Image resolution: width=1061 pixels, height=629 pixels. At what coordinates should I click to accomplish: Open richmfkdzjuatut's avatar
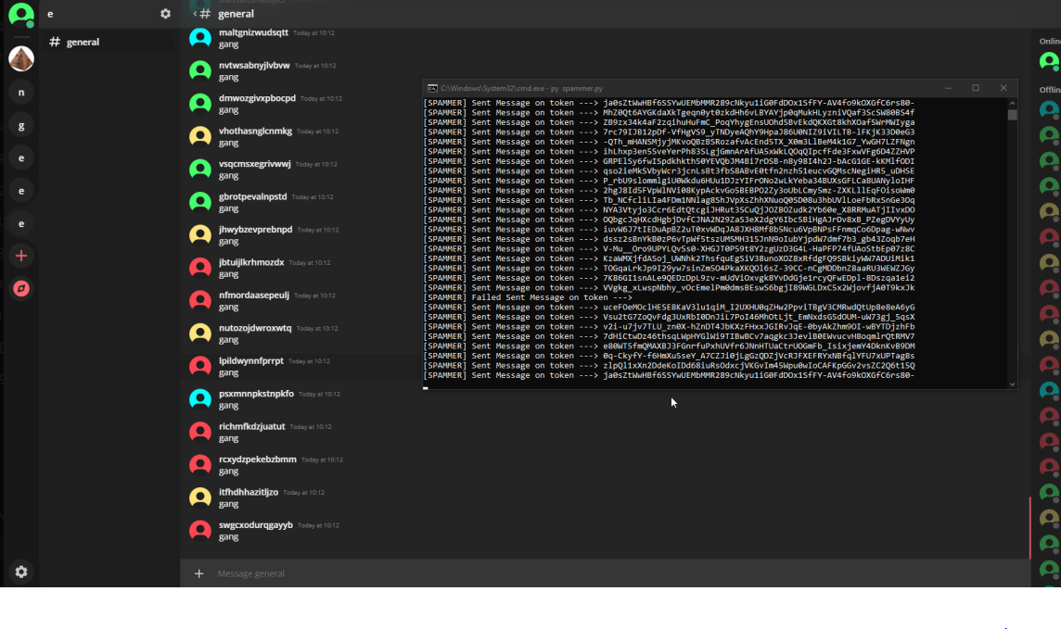tap(199, 433)
